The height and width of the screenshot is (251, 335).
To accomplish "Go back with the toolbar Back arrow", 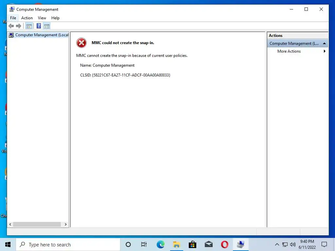I will tap(11, 26).
